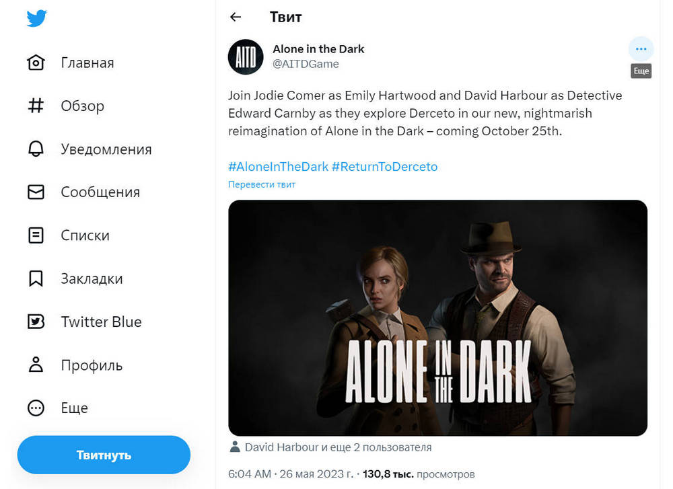Click the Профиль person icon
Viewport: 673px width, 489px height.
pyautogui.click(x=36, y=365)
